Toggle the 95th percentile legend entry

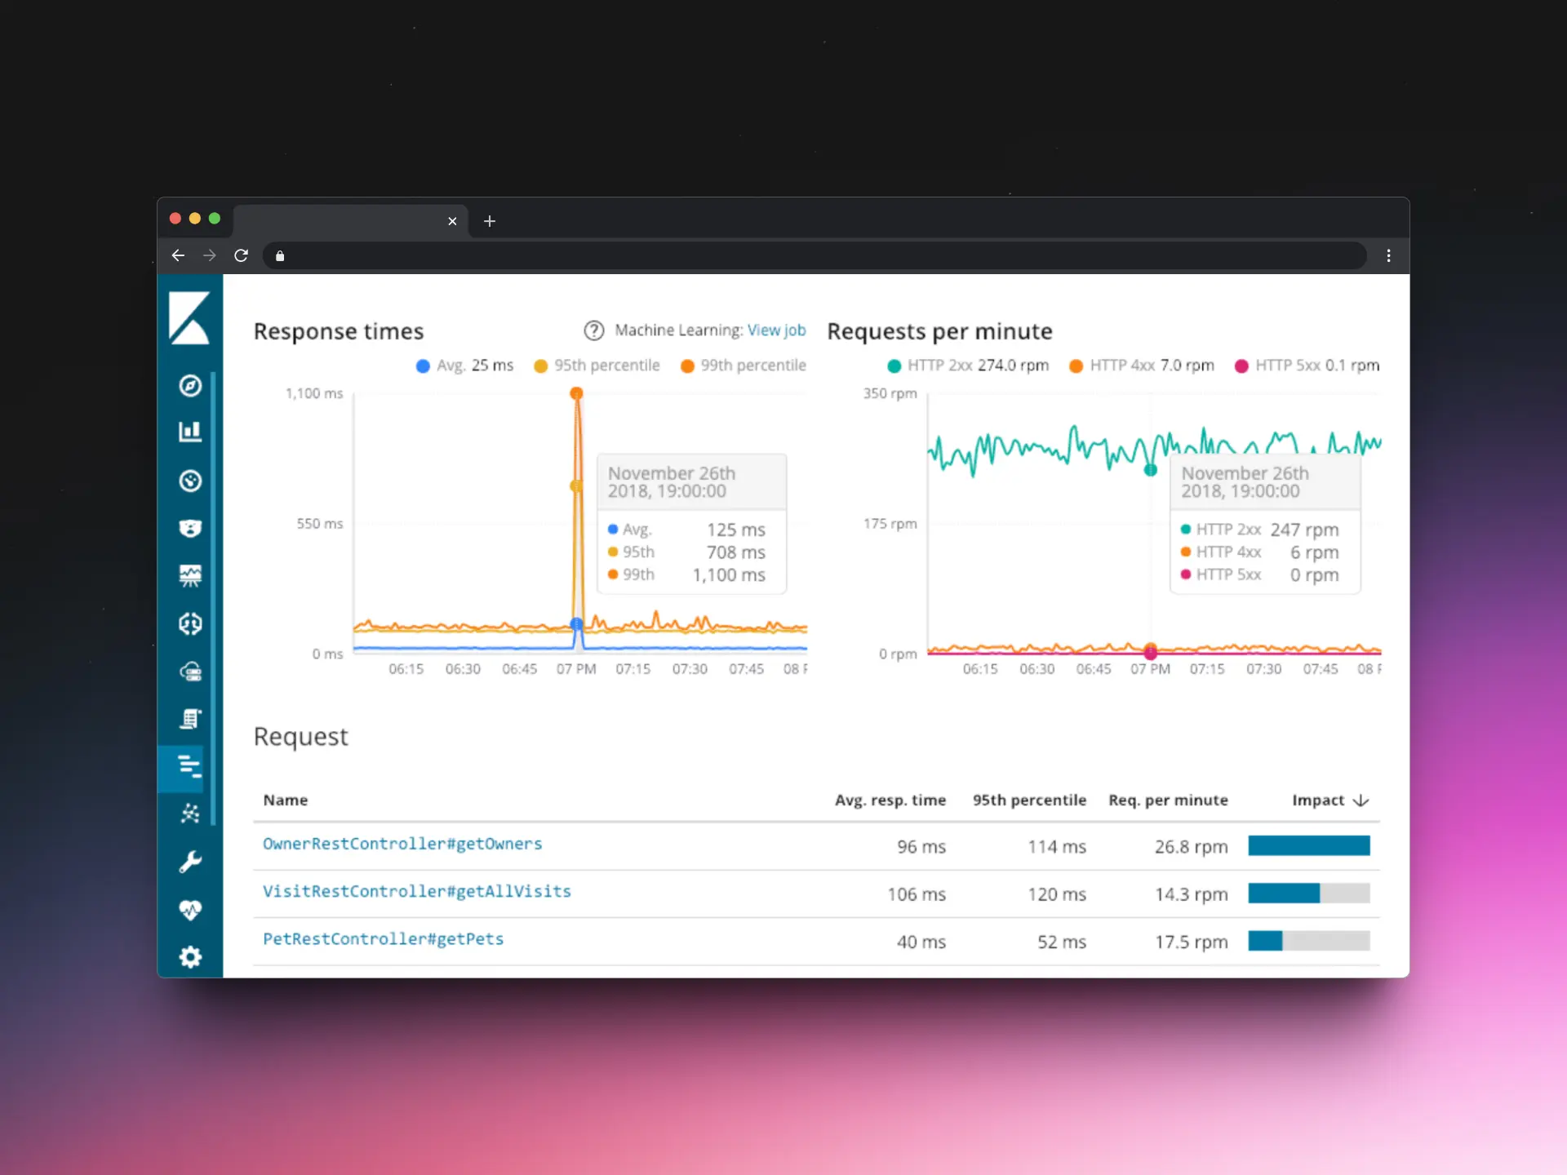[597, 366]
